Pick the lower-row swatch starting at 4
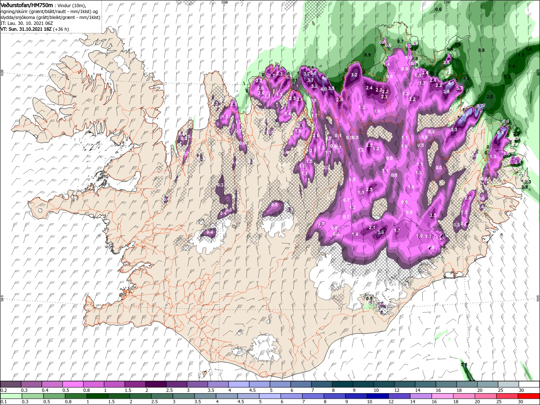 click(x=227, y=396)
